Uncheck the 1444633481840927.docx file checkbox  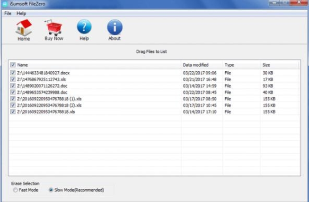pos(13,73)
